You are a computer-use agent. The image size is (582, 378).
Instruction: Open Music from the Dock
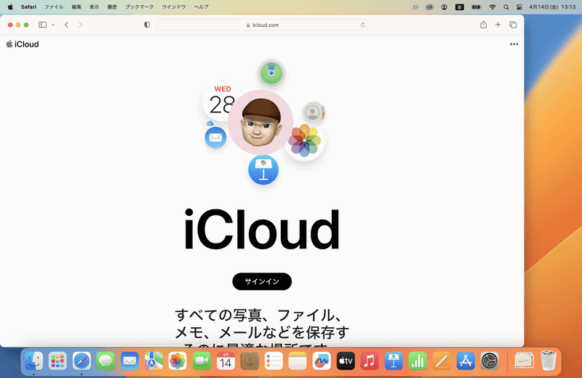coord(370,361)
